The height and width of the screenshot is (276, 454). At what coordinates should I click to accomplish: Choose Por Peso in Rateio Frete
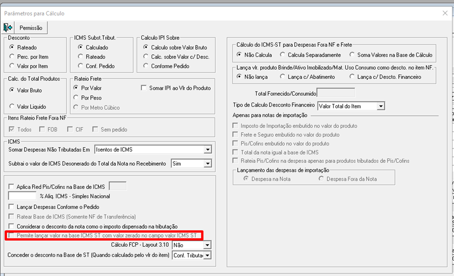pyautogui.click(x=77, y=97)
